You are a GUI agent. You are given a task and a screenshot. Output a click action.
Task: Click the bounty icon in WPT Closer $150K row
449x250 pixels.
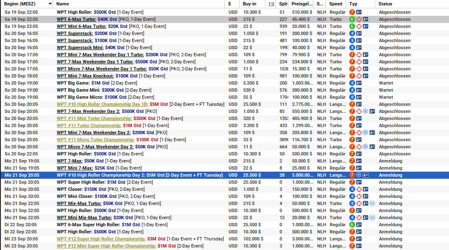coord(359,189)
